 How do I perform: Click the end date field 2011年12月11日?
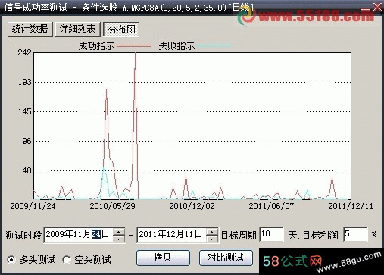click(x=172, y=235)
